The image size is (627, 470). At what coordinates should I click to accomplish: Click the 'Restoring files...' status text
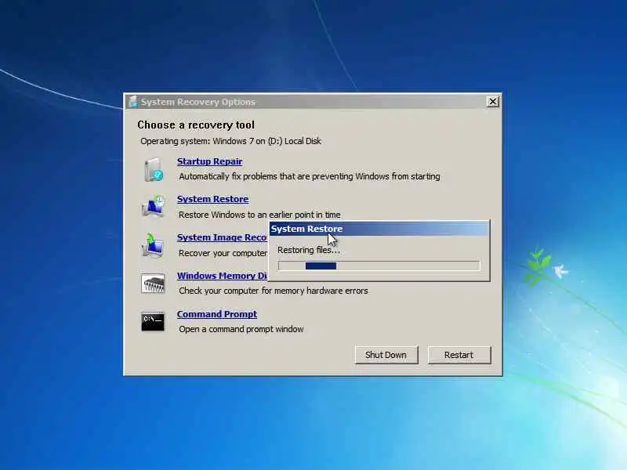(x=309, y=250)
